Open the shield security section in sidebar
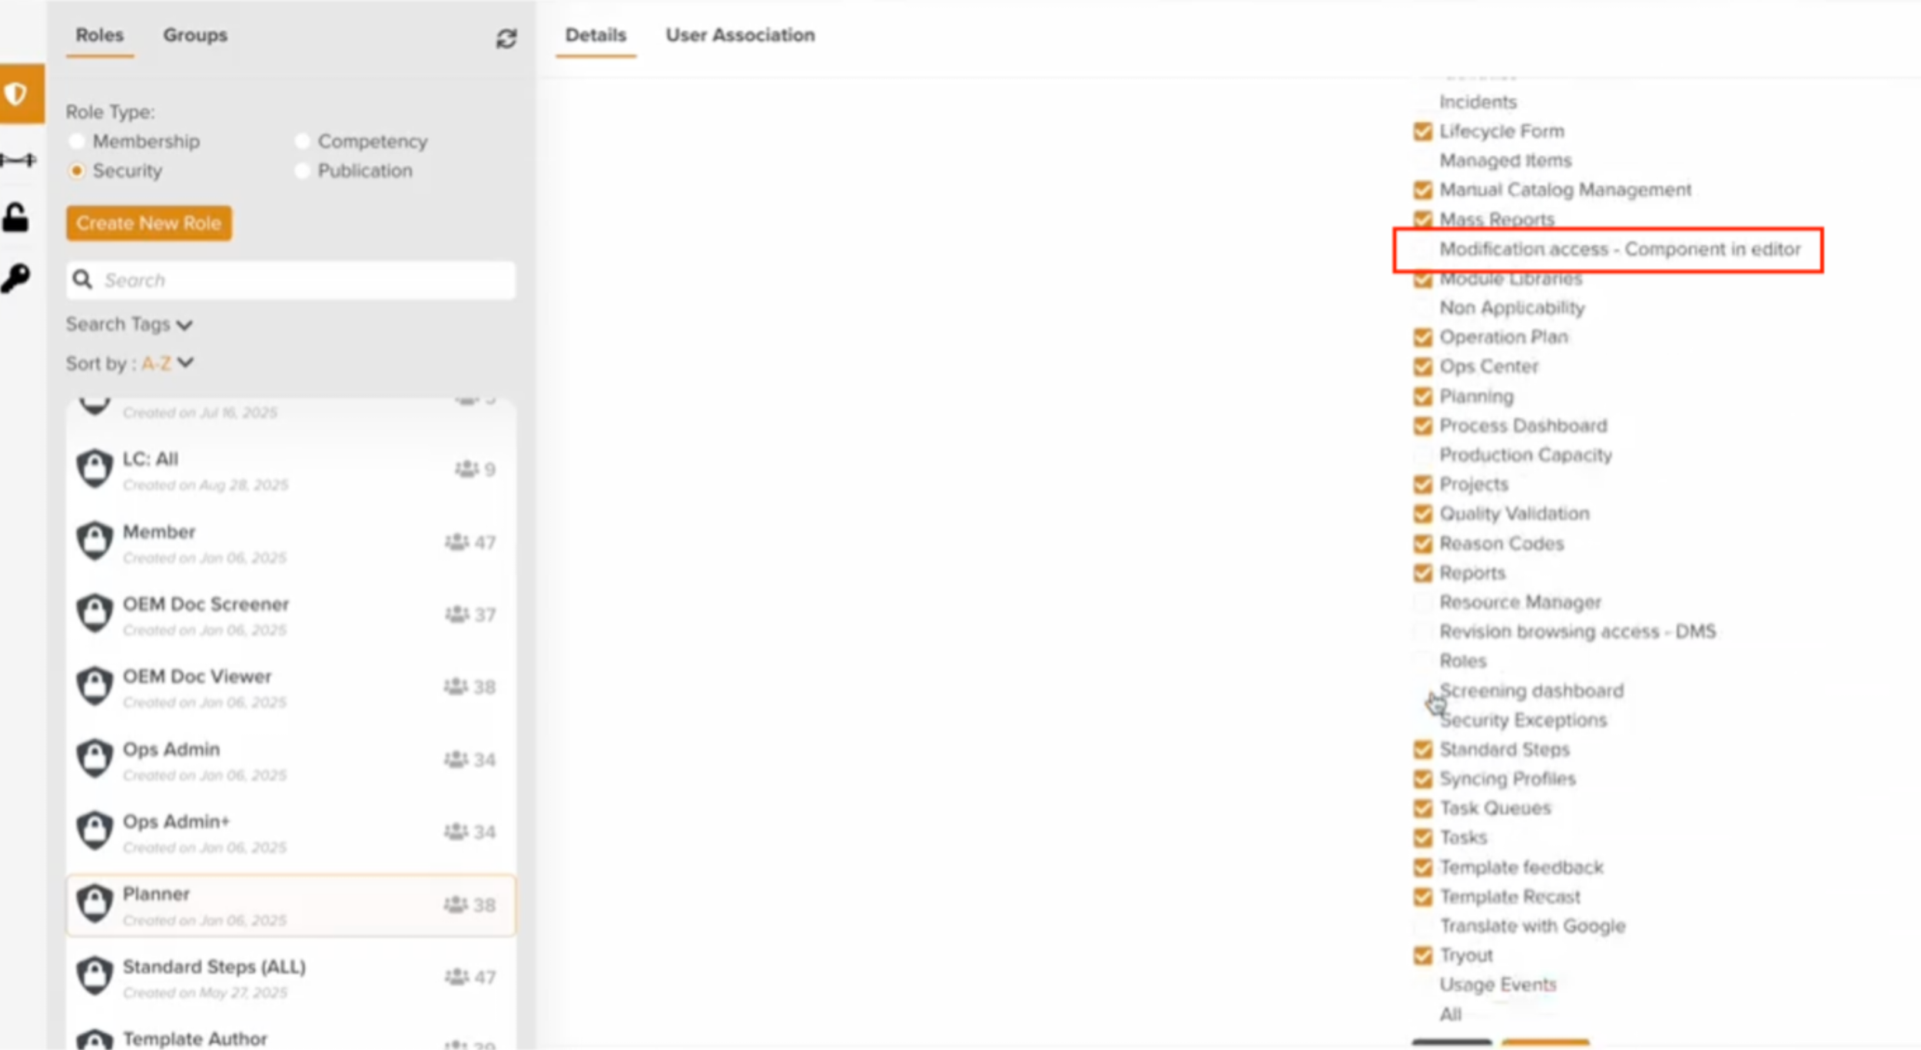 (17, 94)
